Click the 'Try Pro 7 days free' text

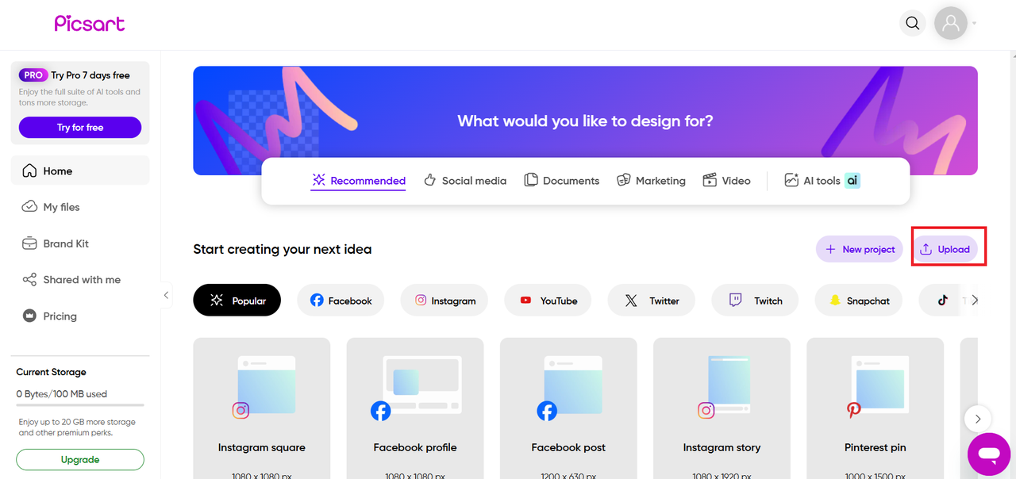[90, 75]
